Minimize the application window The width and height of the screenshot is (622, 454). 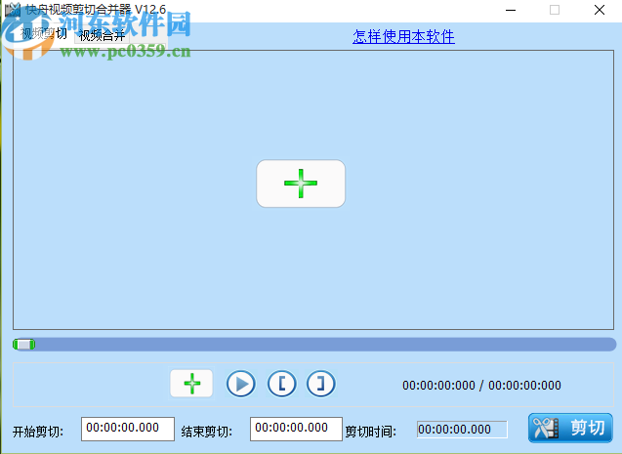coord(510,10)
